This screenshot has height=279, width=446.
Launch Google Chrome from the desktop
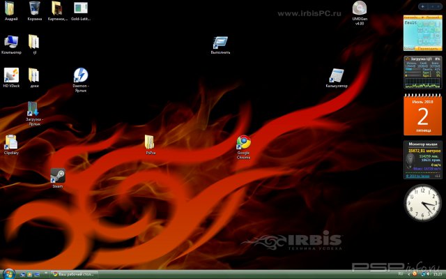coord(243,143)
